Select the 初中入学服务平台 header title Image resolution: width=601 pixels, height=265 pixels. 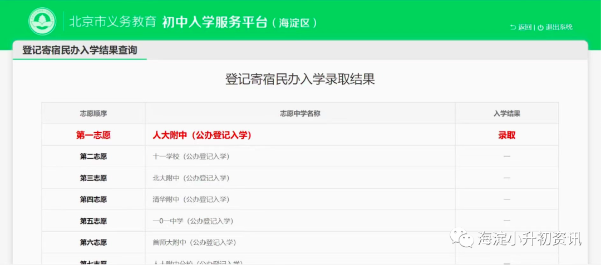coord(215,22)
